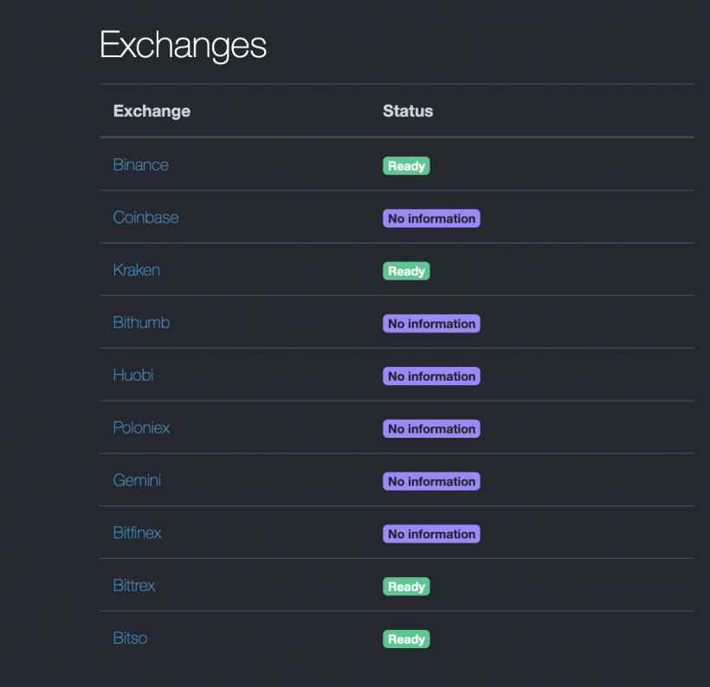
Task: Click the Ready badge next to Binance
Action: click(405, 165)
